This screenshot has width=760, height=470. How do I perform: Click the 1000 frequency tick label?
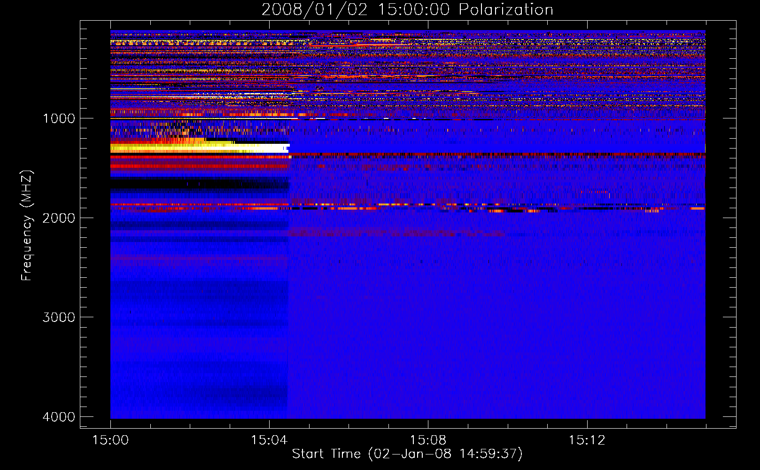(x=59, y=118)
